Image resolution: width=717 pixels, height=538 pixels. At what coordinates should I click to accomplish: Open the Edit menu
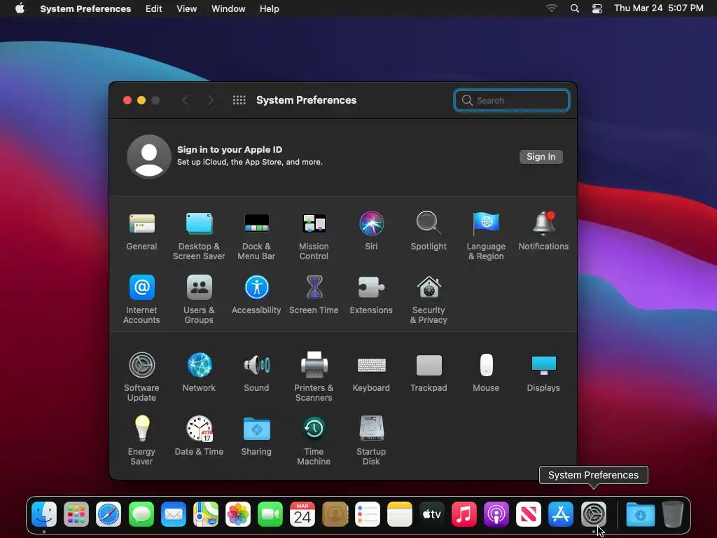point(153,8)
